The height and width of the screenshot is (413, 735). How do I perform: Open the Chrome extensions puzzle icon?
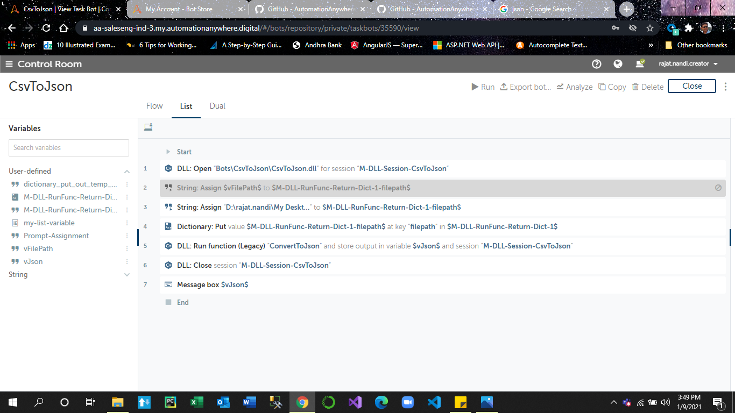pyautogui.click(x=689, y=28)
